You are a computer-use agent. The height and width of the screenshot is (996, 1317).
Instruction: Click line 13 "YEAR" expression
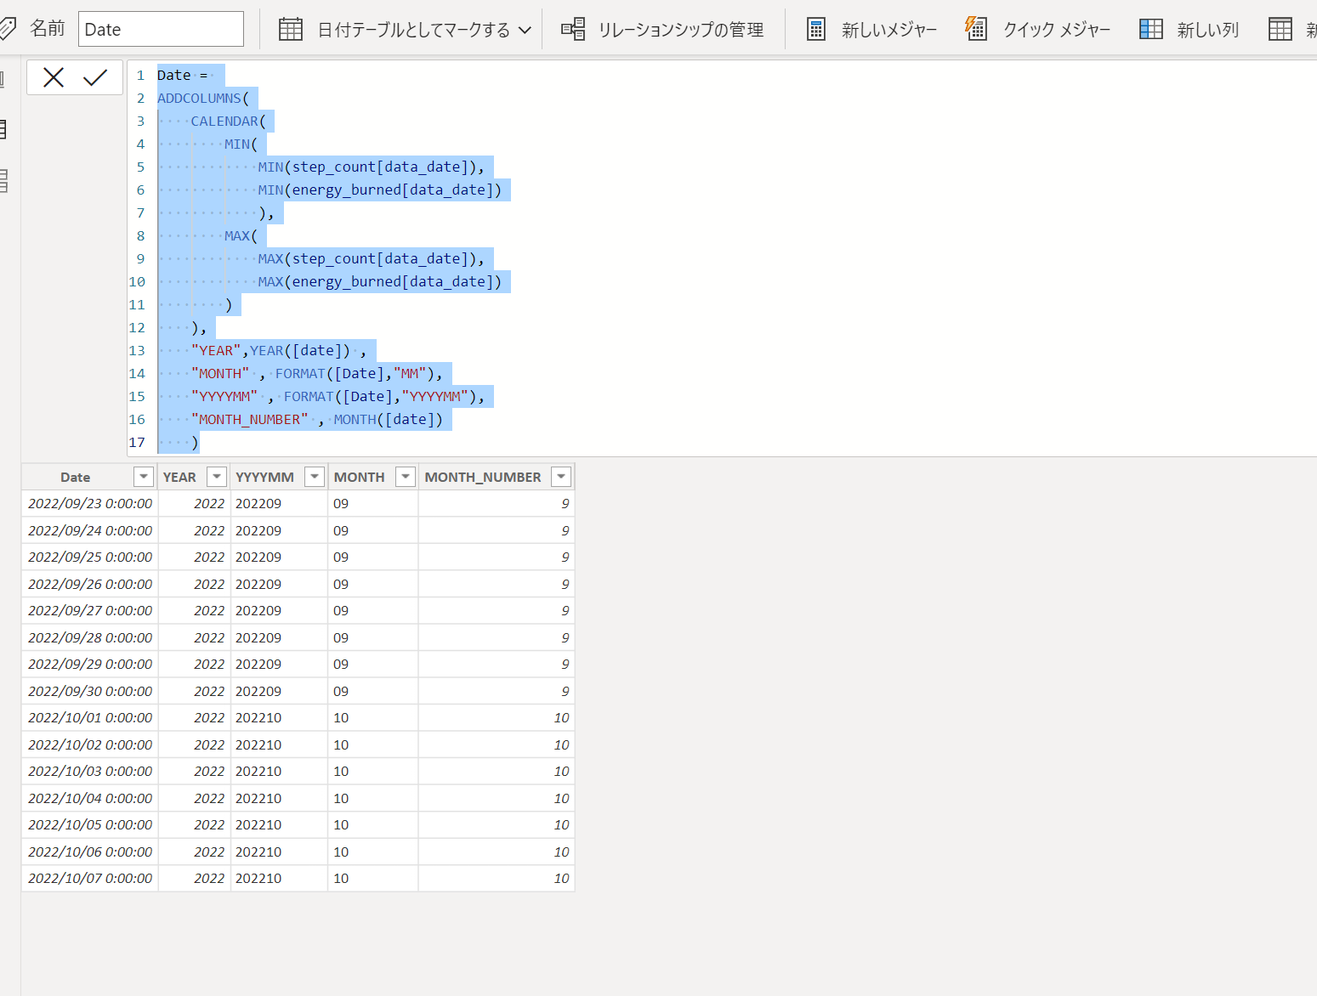pos(278,350)
